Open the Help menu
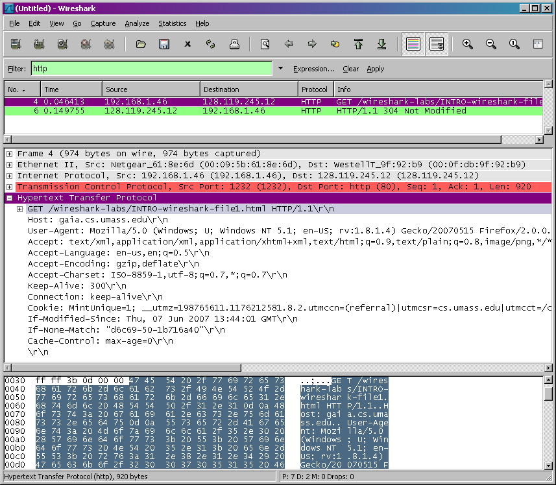This screenshot has width=556, height=485. [202, 23]
